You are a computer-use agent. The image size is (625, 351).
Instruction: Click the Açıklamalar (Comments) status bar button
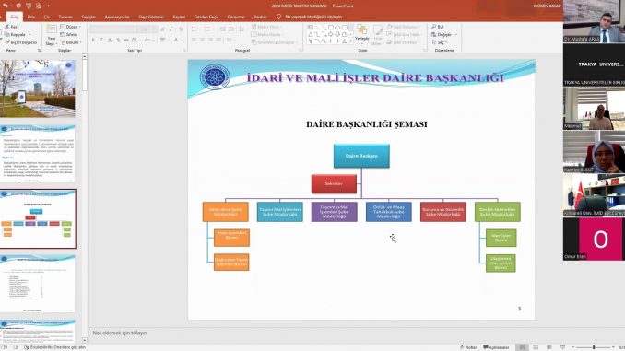coord(496,347)
